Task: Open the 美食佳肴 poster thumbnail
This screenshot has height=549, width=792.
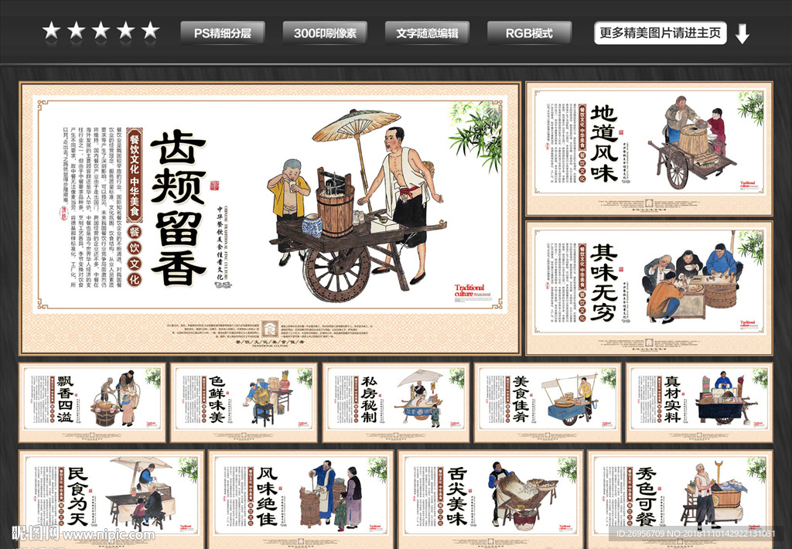Action: [x=548, y=403]
